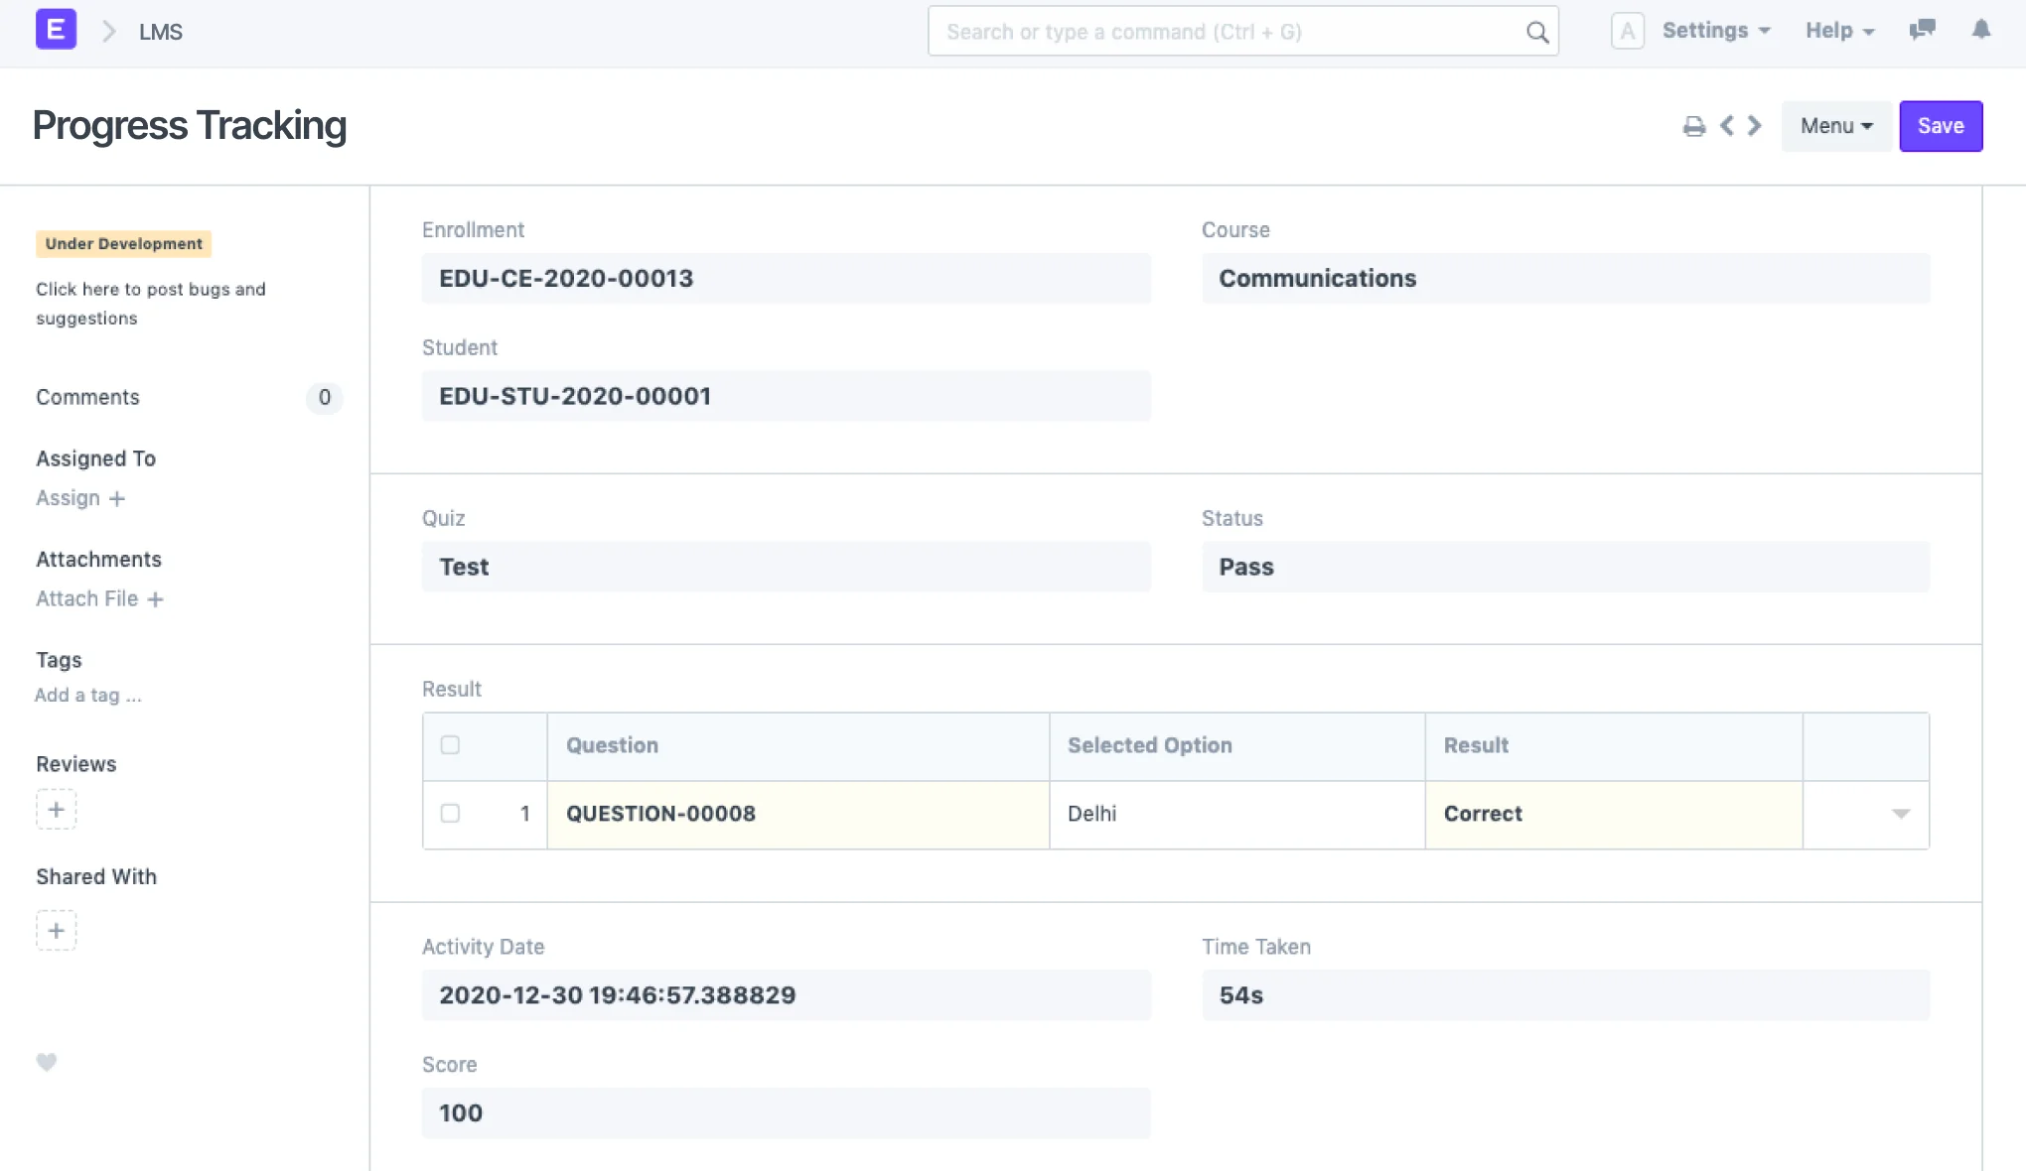Select all rows using the header checkbox
Screen dimensions: 2026x1171
(450, 745)
